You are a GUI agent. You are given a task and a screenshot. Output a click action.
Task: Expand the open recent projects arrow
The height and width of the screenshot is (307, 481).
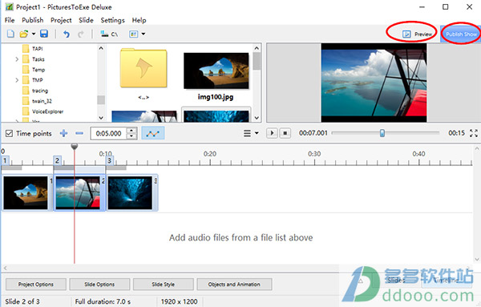34,34
